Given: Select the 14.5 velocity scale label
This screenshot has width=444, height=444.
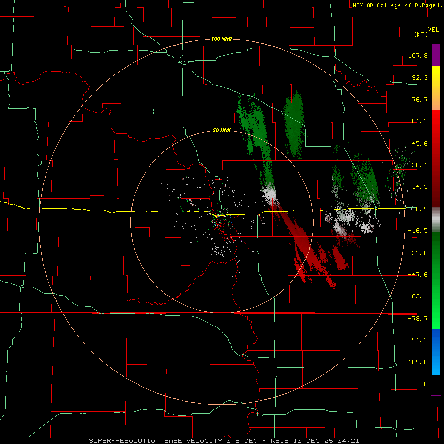Looking at the screenshot, I should tap(420, 187).
